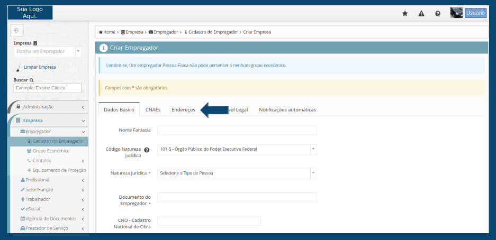
Task: Click Criar Empresa breadcrumb text
Action: point(257,32)
